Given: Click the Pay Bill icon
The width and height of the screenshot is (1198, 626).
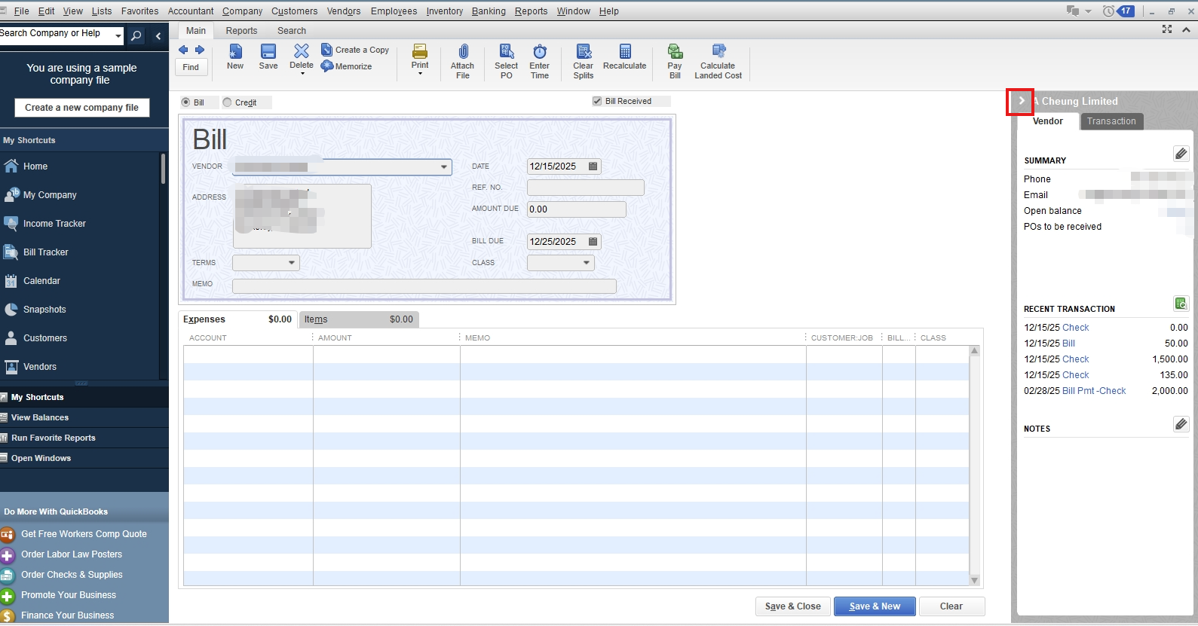Looking at the screenshot, I should click(x=675, y=51).
